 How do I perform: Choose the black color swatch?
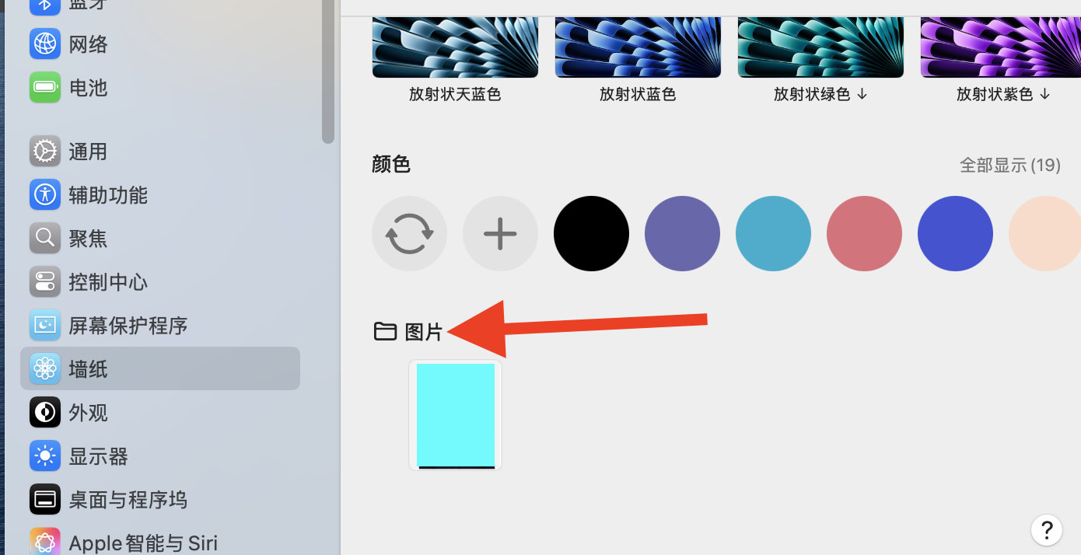(591, 233)
